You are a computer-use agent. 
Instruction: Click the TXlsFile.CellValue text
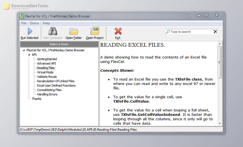(x=131, y=101)
